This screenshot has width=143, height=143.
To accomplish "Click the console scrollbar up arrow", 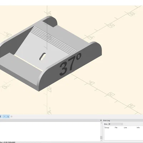I will [101, 123].
